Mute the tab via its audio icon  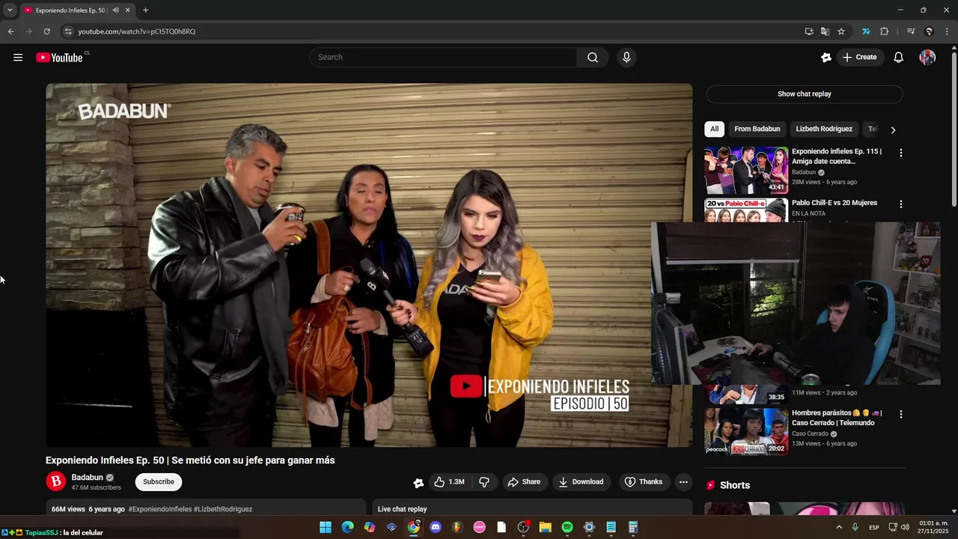pos(115,10)
